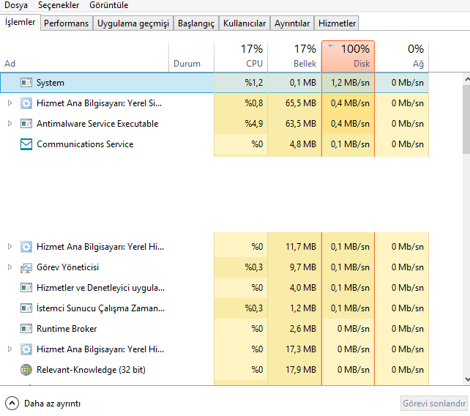470x416 pixels.
Task: Expand the Görev Yöneticisi process group
Action: point(10,267)
